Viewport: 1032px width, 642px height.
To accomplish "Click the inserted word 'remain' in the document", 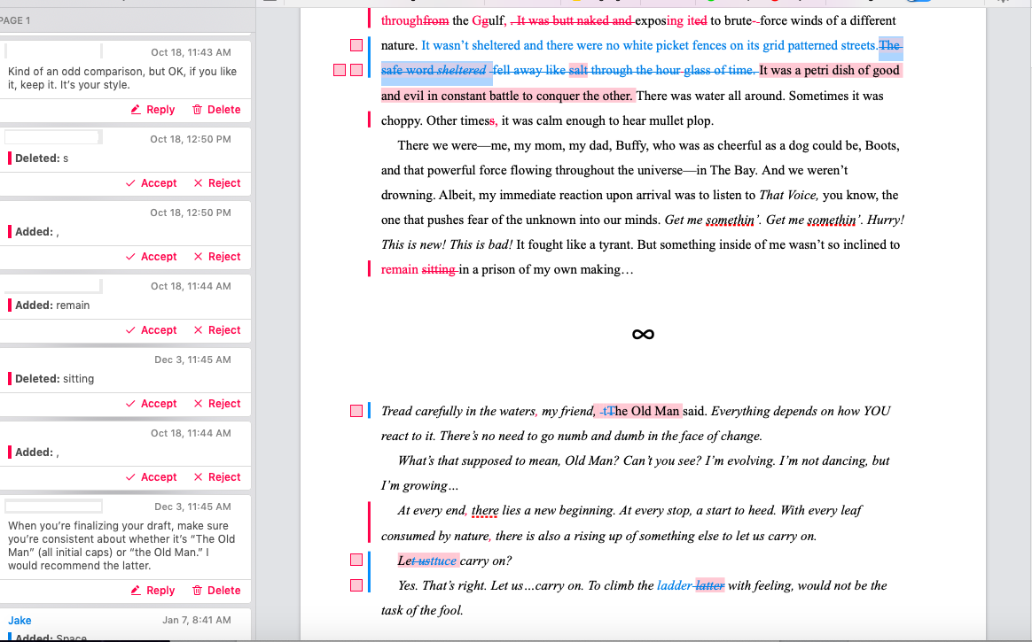I will [x=400, y=269].
